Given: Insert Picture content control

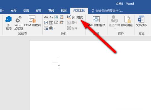Looking at the screenshot, I should [56, 17].
